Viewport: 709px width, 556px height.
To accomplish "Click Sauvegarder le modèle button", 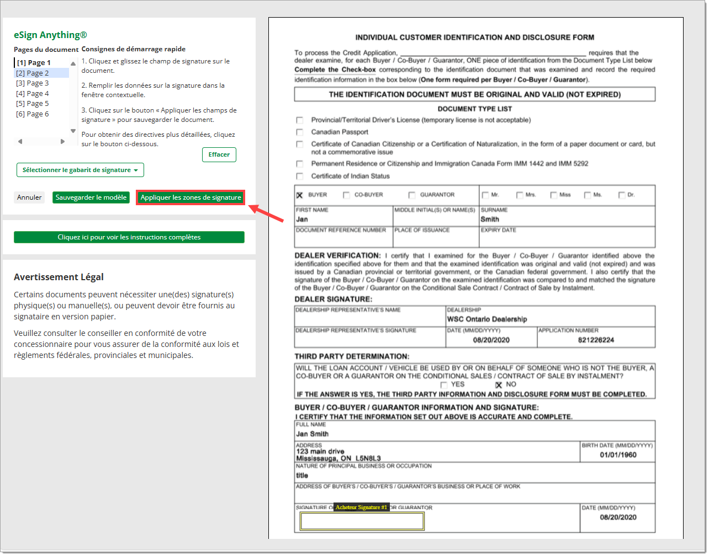I will click(x=91, y=197).
